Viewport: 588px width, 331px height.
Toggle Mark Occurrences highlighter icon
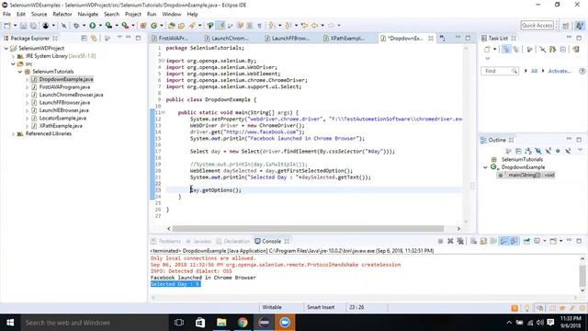(221, 26)
